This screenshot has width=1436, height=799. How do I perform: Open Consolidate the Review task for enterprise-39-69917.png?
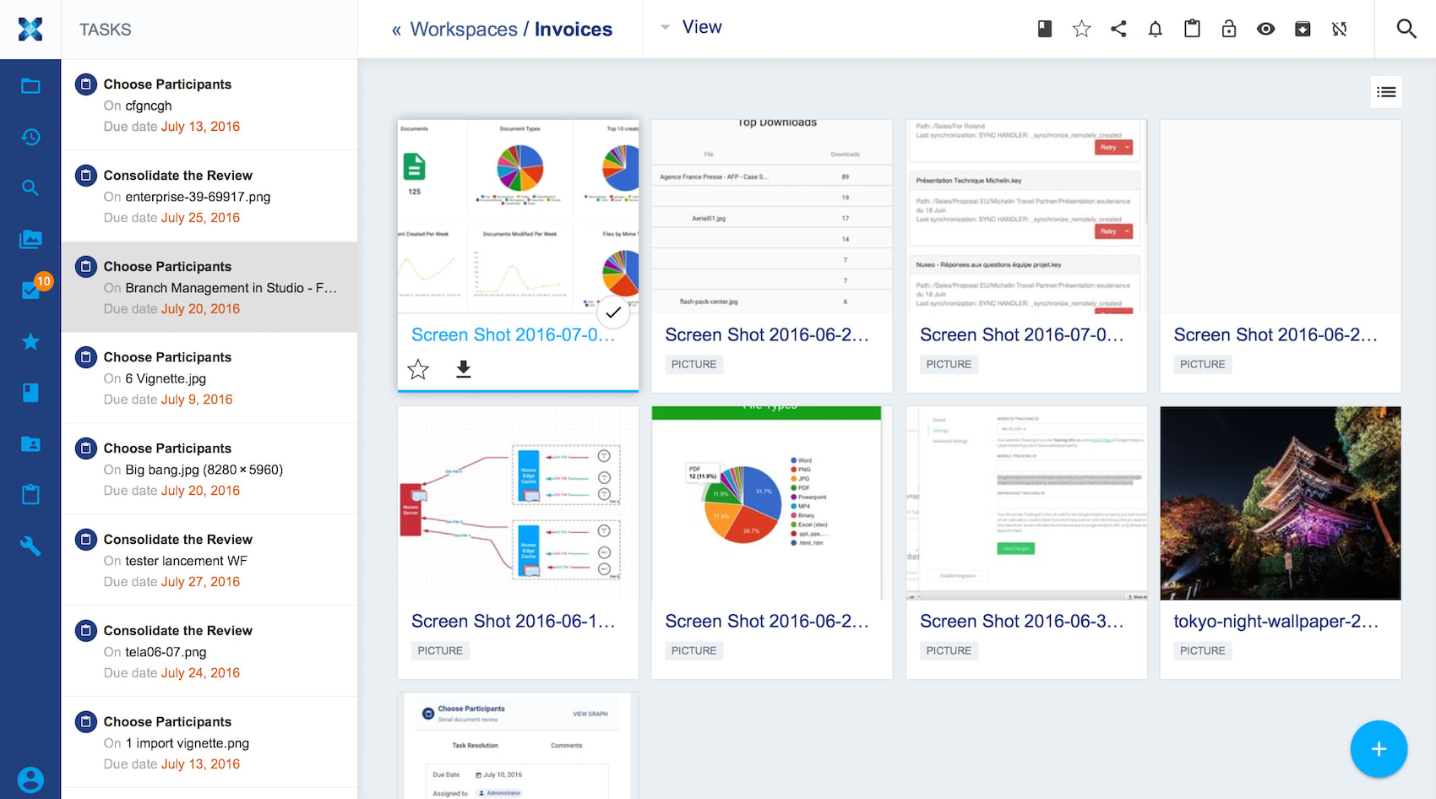point(209,196)
